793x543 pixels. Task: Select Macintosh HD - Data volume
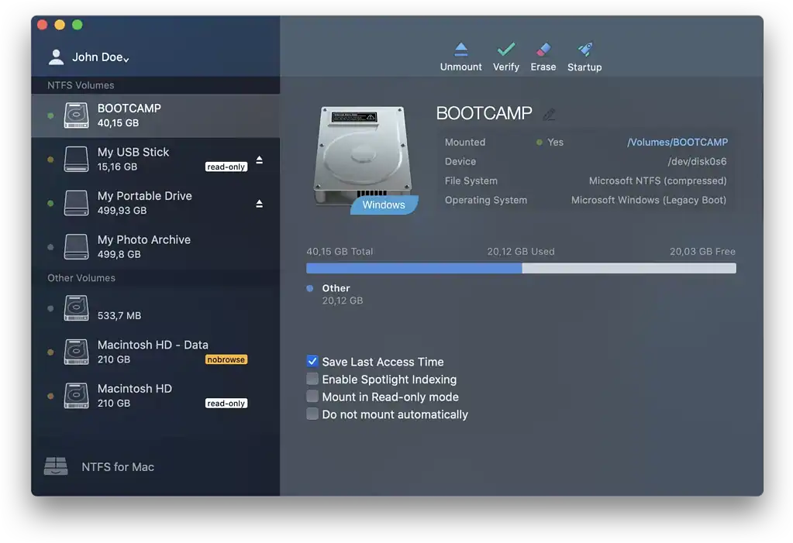tap(153, 352)
